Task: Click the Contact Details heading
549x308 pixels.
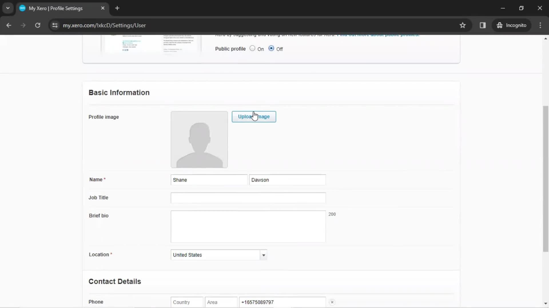Action: pos(115,281)
